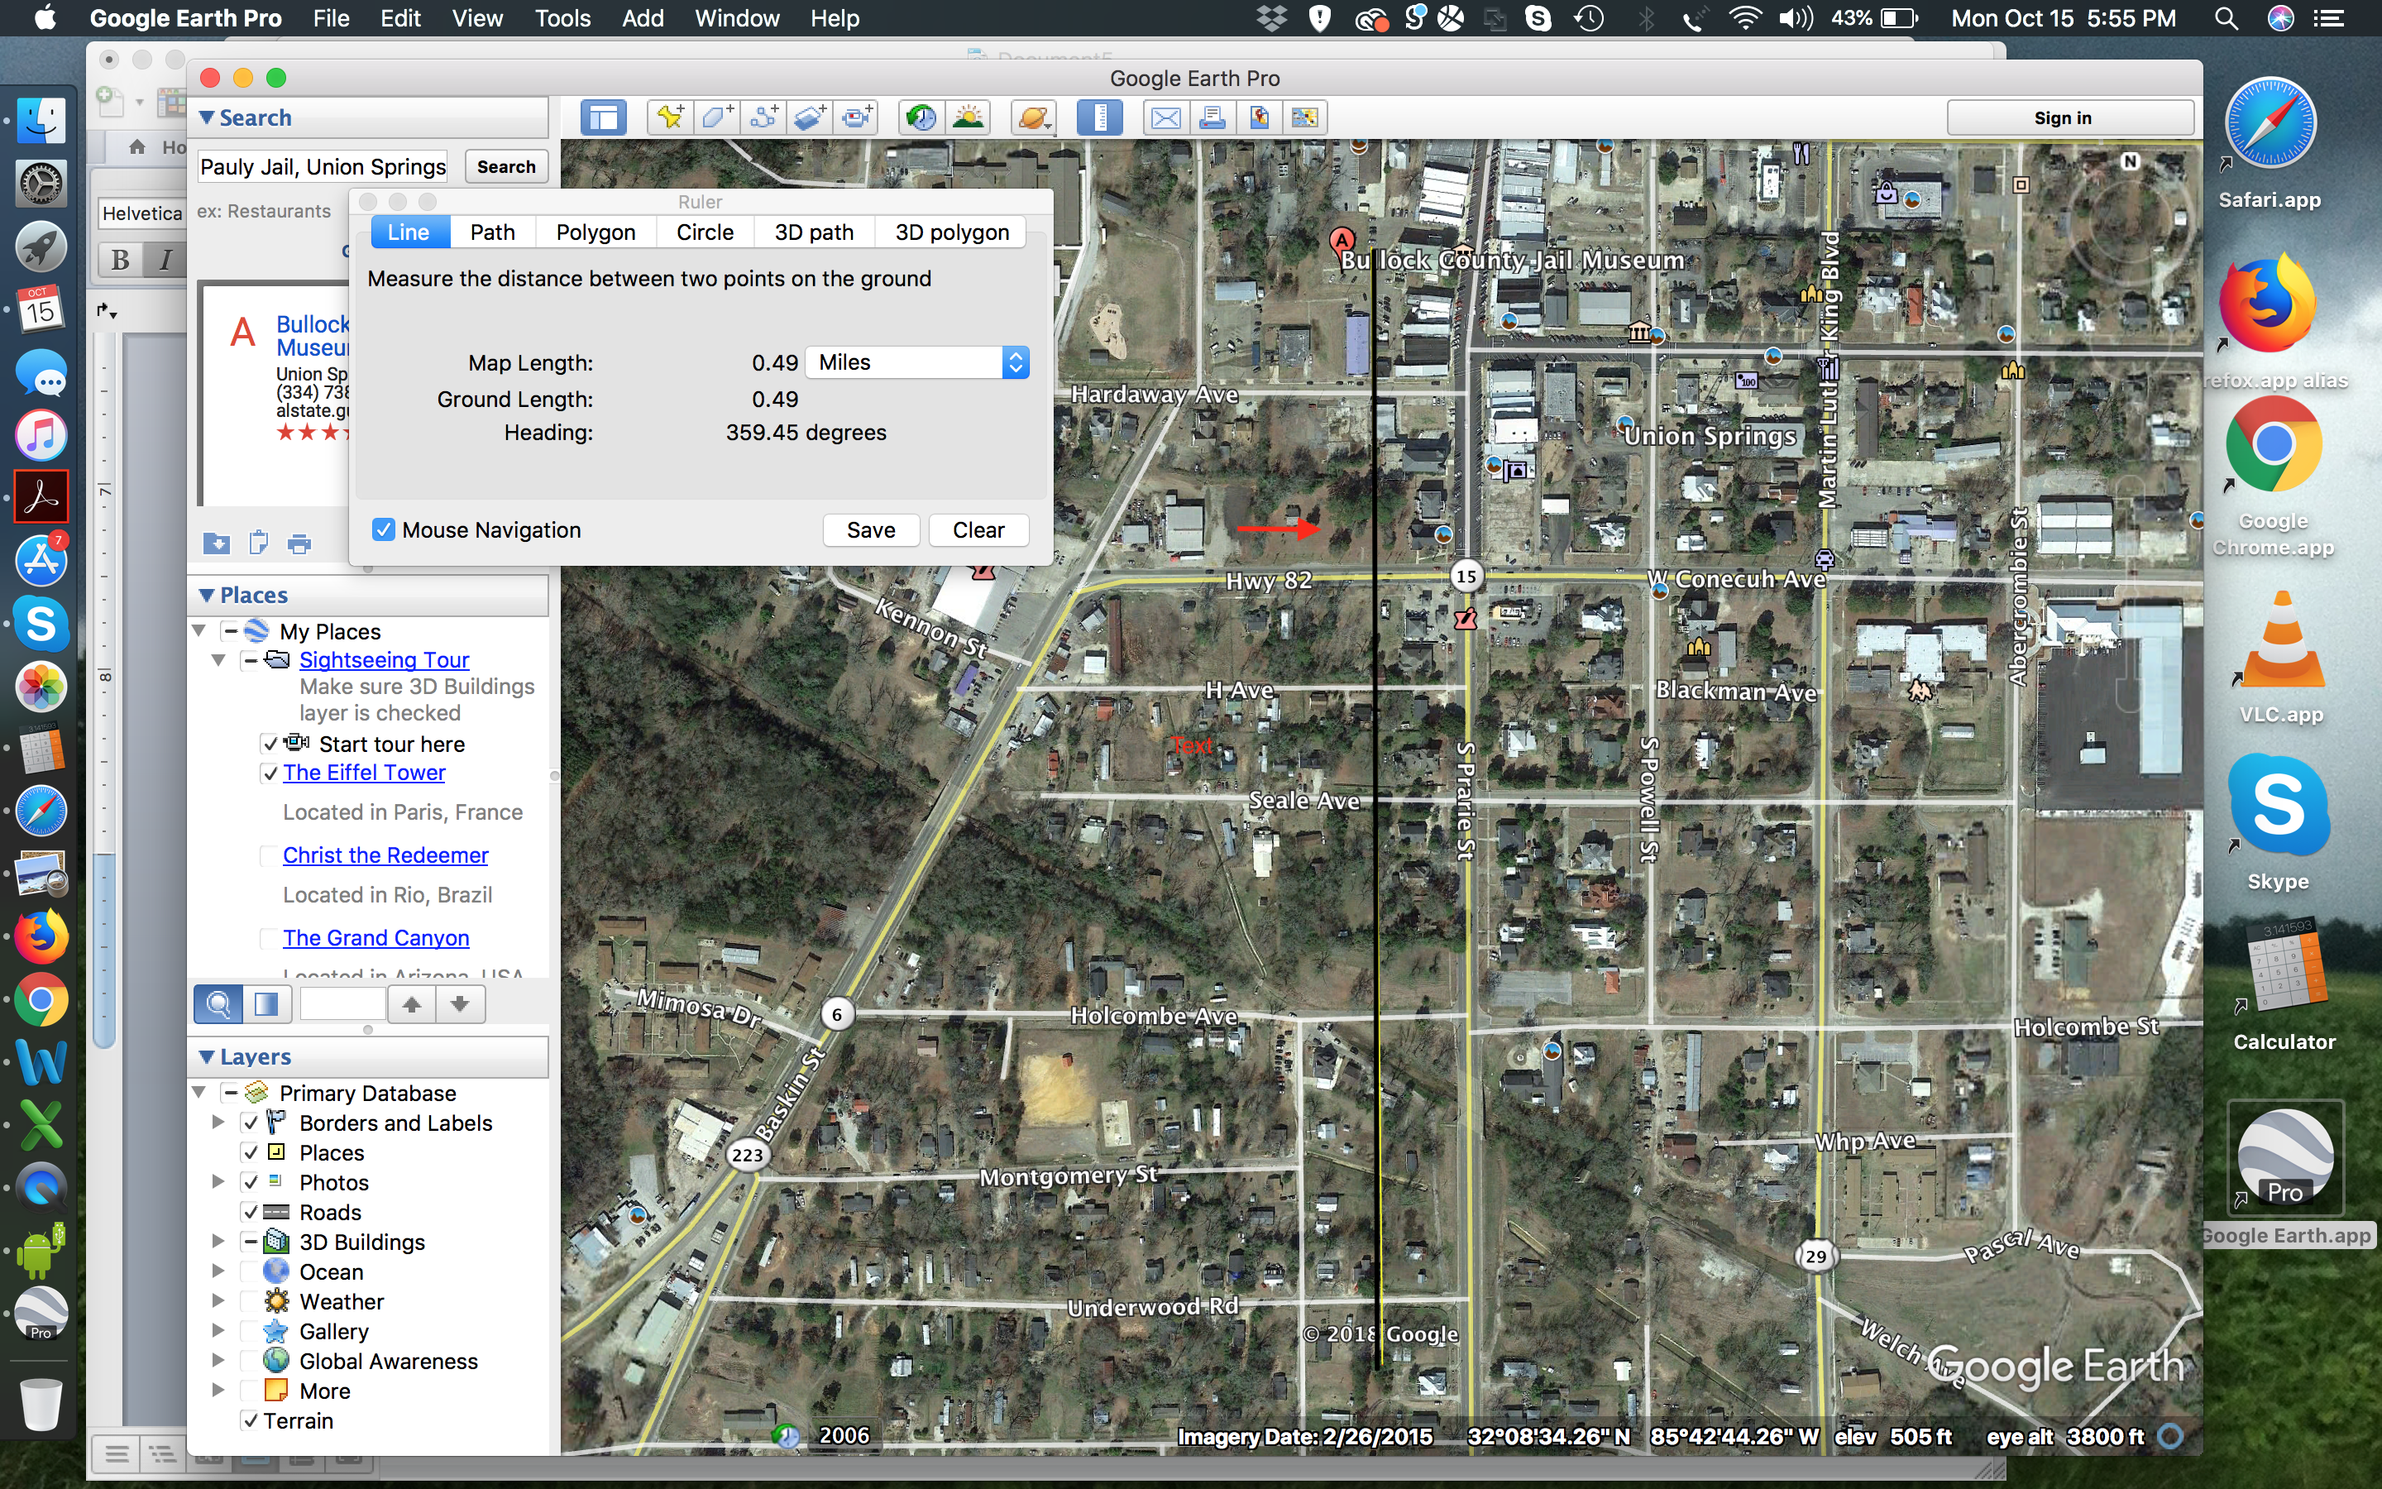Uncheck the Start tour here checkbox
The height and width of the screenshot is (1489, 2382).
[270, 744]
